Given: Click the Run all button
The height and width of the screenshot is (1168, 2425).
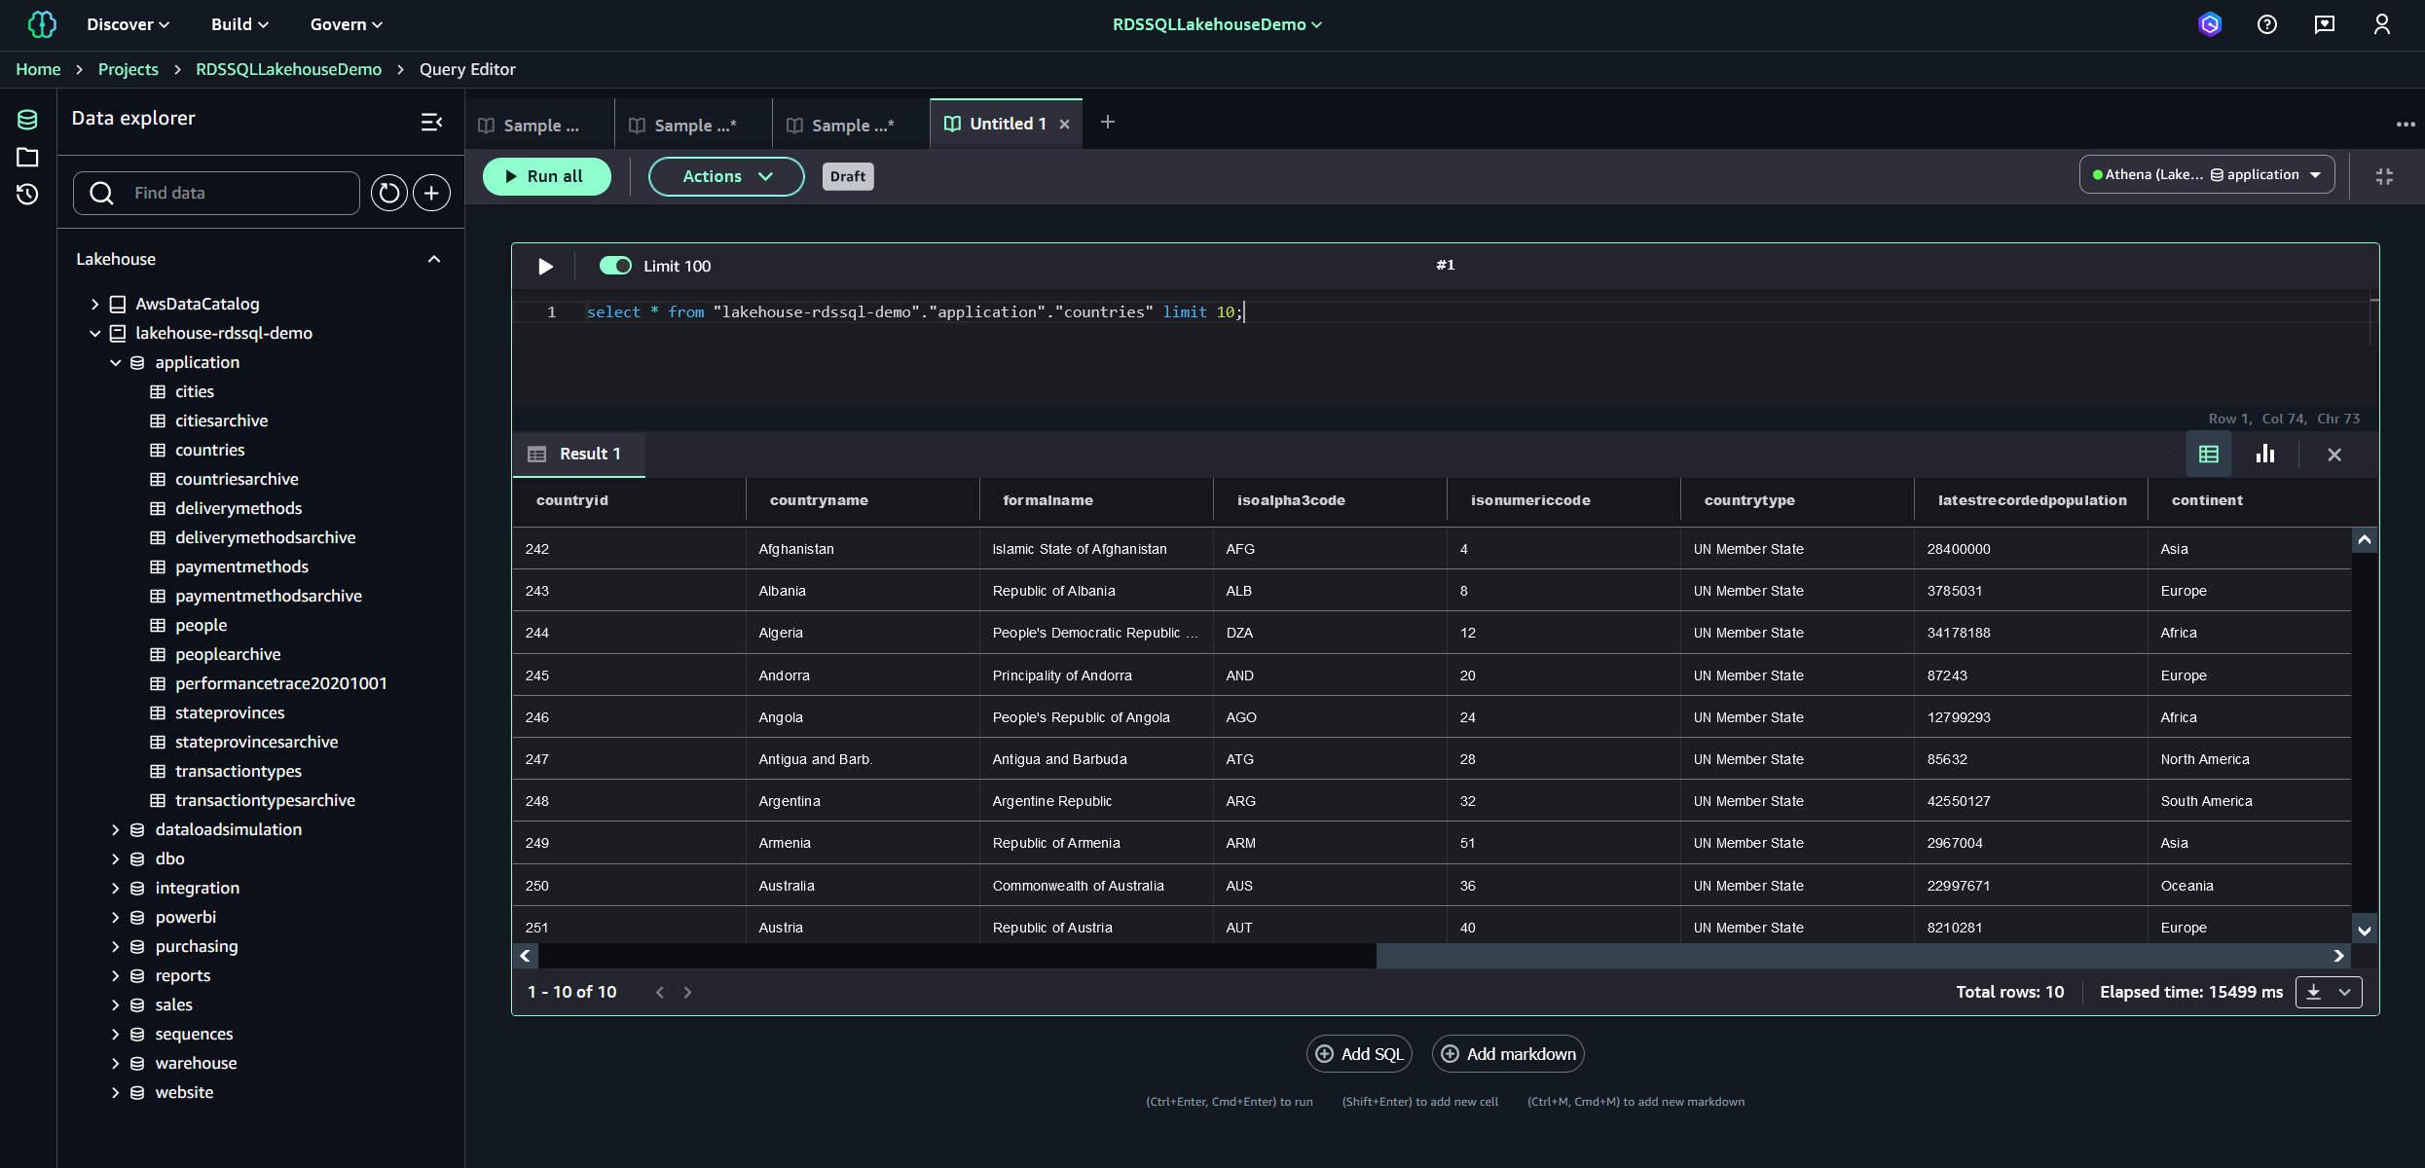Looking at the screenshot, I should coord(546,176).
